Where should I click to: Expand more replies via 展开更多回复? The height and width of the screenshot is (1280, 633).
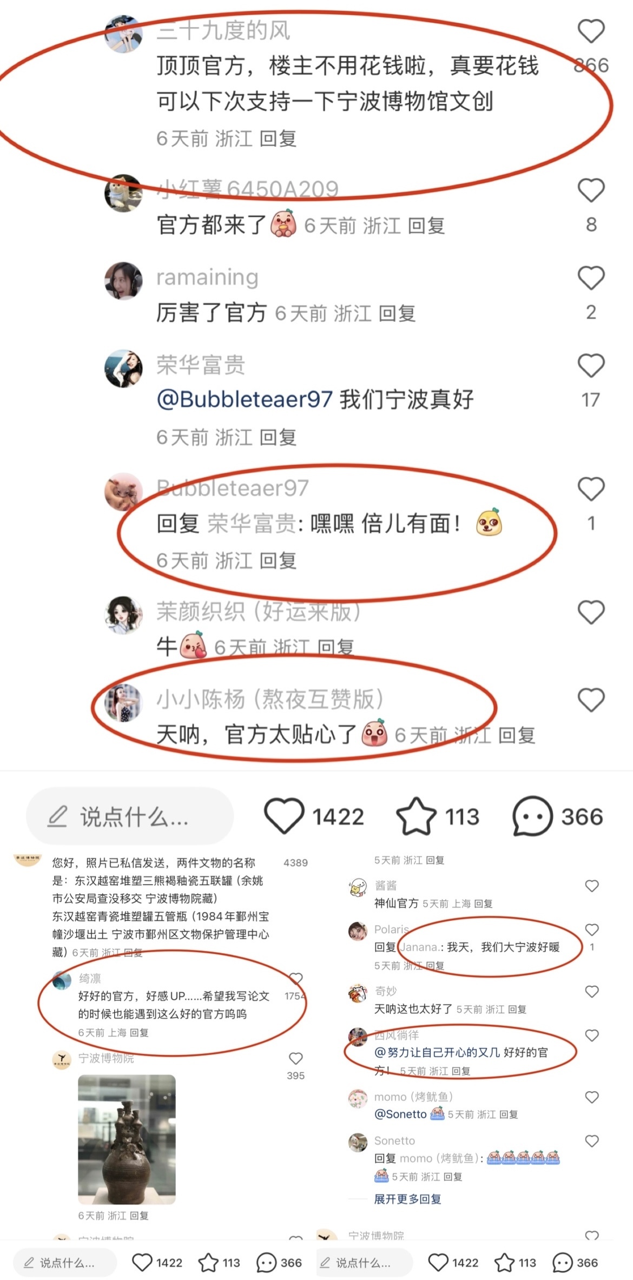pos(407,1199)
